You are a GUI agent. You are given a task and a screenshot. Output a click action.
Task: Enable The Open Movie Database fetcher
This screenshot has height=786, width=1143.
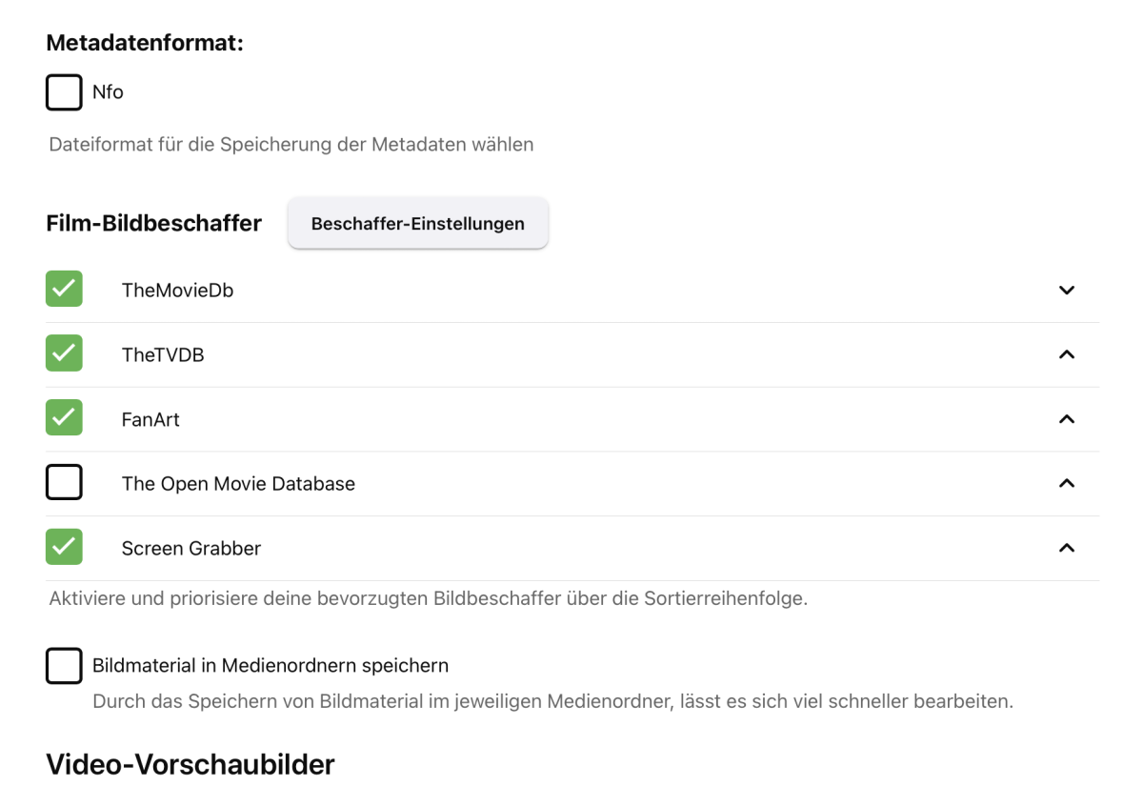coord(63,482)
